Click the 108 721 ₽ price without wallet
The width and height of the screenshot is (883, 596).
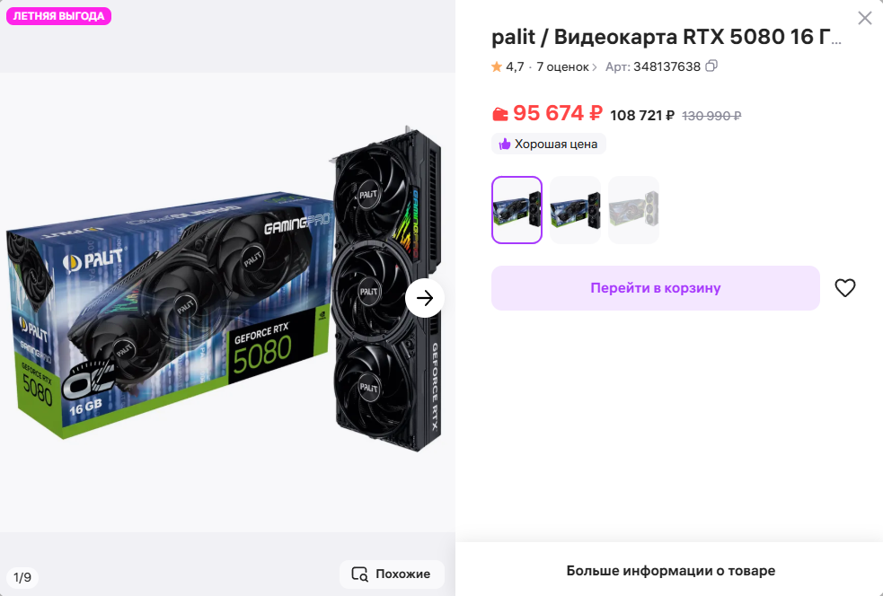(642, 116)
